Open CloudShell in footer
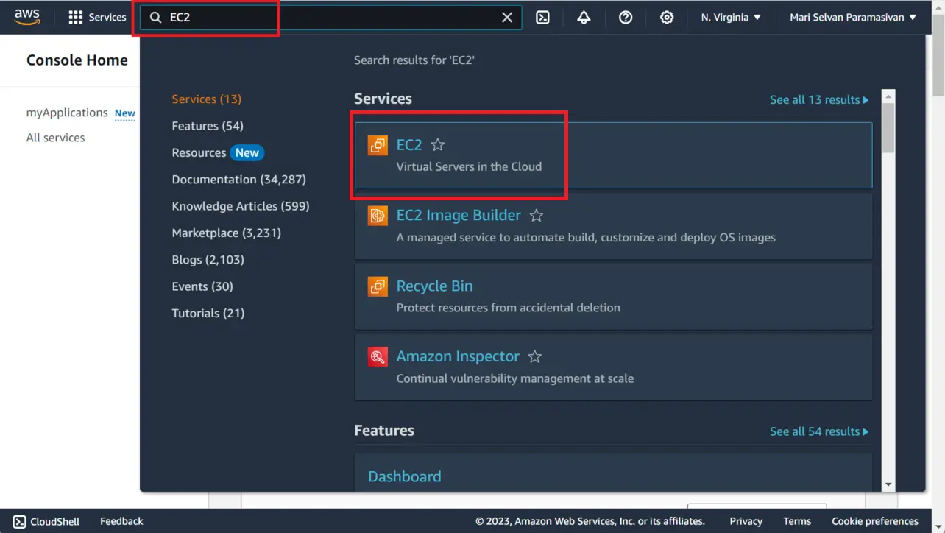 [x=46, y=521]
